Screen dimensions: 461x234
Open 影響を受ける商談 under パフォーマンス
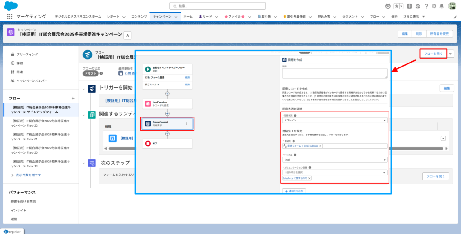(x=23, y=202)
